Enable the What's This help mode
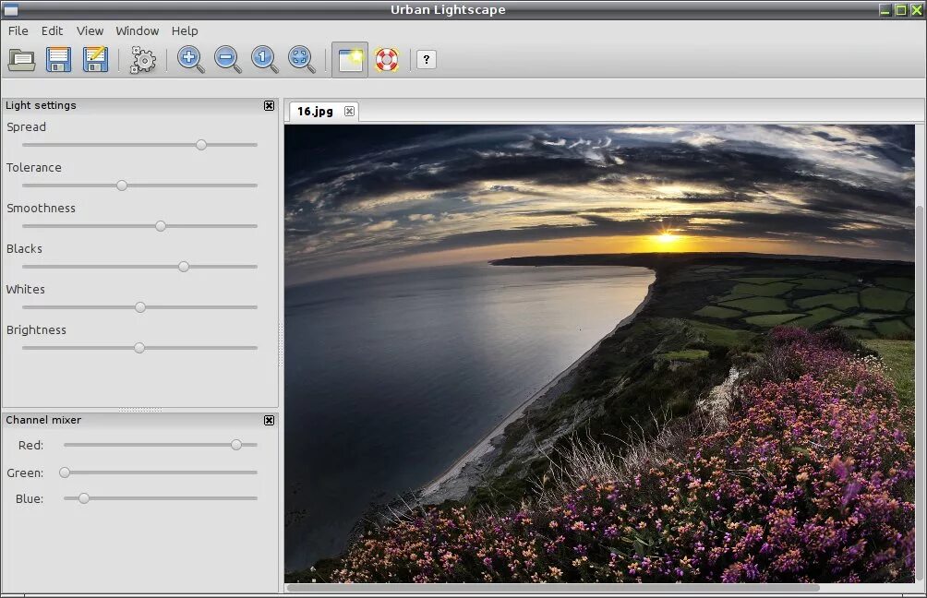This screenshot has height=598, width=927. tap(426, 60)
